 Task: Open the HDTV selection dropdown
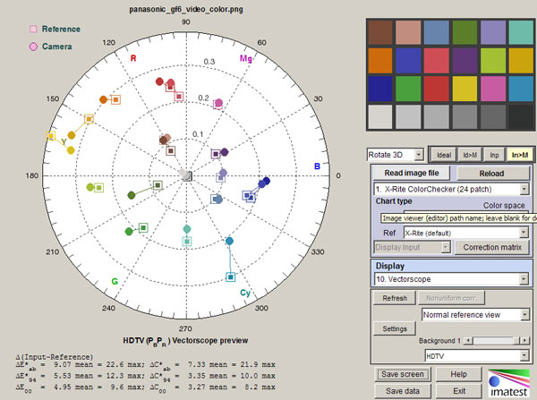477,356
